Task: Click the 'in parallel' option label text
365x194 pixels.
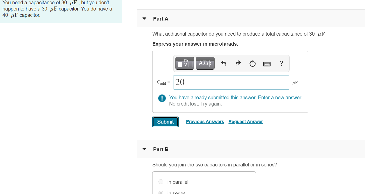Action: coord(178,182)
